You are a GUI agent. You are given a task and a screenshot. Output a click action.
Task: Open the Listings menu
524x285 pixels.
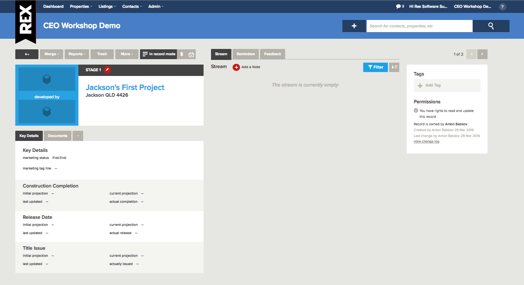(107, 7)
